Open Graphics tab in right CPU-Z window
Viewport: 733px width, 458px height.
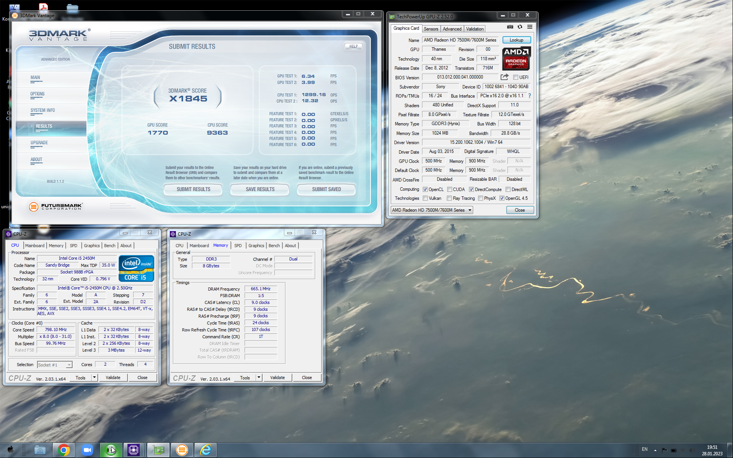(256, 246)
